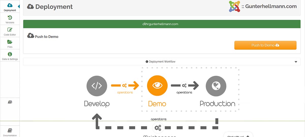
Task: Click the Demo-to-Production operations gears
Action: (184, 86)
